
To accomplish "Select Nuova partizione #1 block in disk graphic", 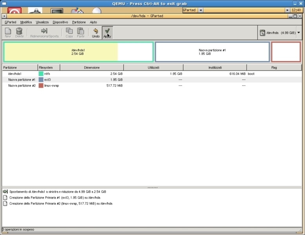I will [212, 52].
